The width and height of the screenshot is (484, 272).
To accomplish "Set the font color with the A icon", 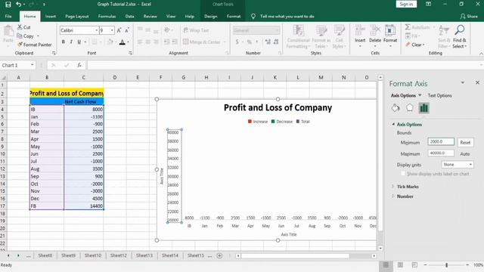I will point(123,42).
